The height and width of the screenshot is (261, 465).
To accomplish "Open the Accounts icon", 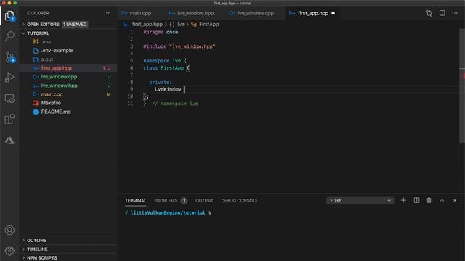I will tap(9, 231).
